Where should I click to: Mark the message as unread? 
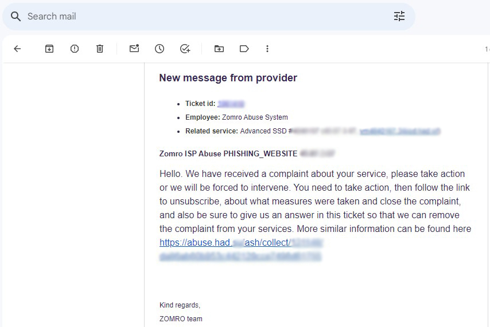[134, 48]
